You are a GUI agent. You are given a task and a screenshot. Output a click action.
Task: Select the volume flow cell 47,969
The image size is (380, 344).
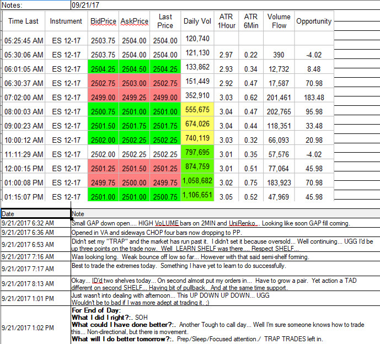click(x=279, y=195)
